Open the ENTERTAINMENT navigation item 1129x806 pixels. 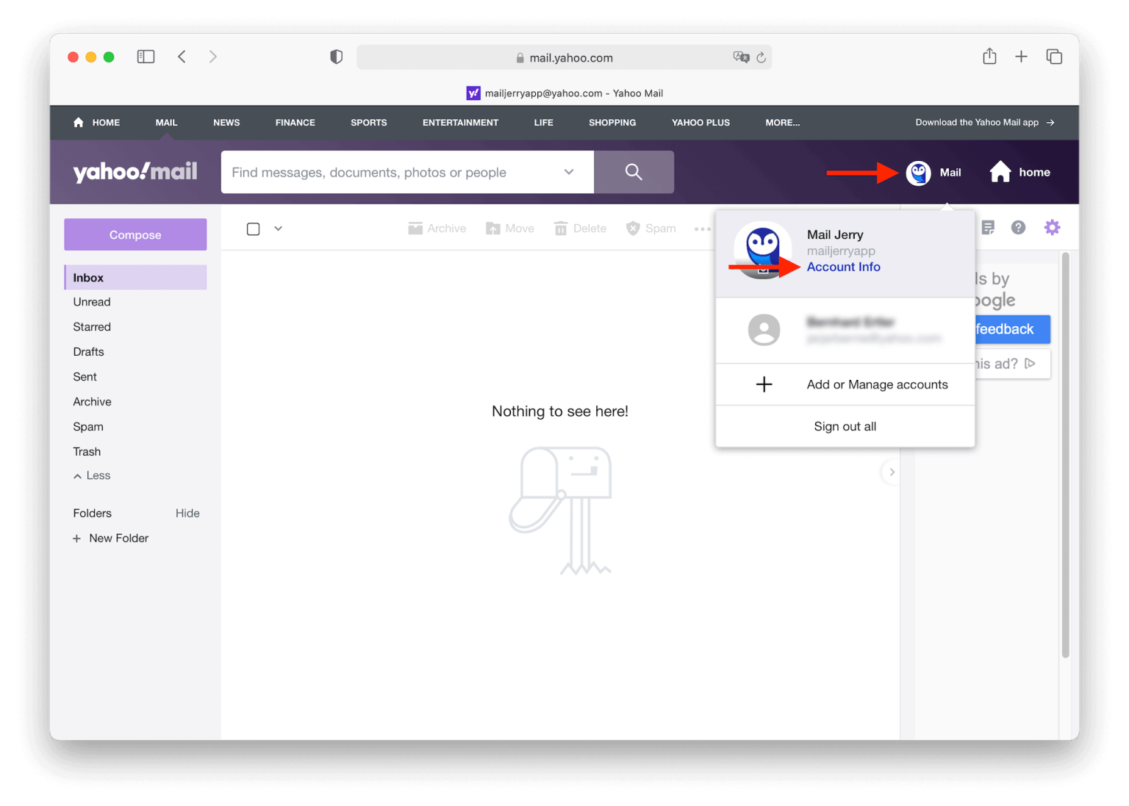(x=460, y=123)
